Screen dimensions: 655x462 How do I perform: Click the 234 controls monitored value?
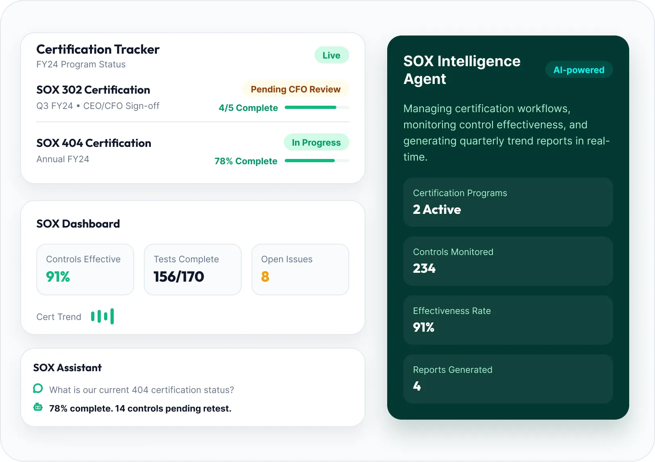(x=424, y=268)
